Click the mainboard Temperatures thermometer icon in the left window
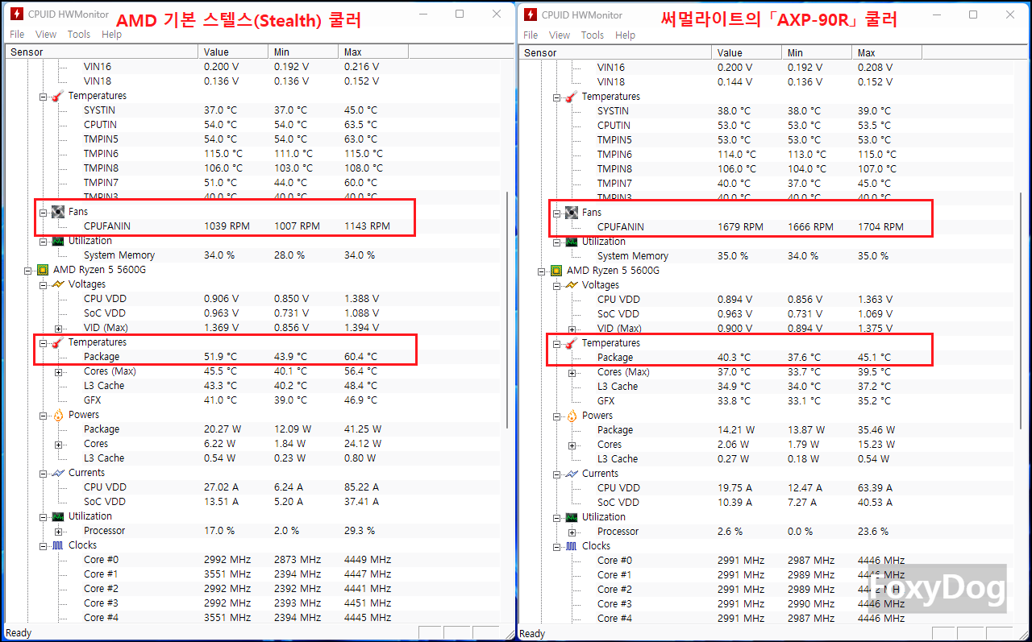 (x=57, y=96)
